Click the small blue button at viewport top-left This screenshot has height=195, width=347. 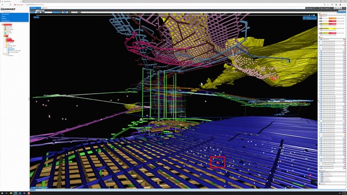click(x=36, y=17)
